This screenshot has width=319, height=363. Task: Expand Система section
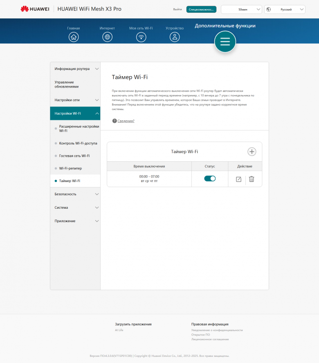pos(75,207)
